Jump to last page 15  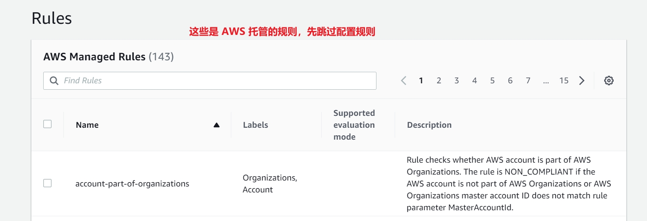coord(564,81)
